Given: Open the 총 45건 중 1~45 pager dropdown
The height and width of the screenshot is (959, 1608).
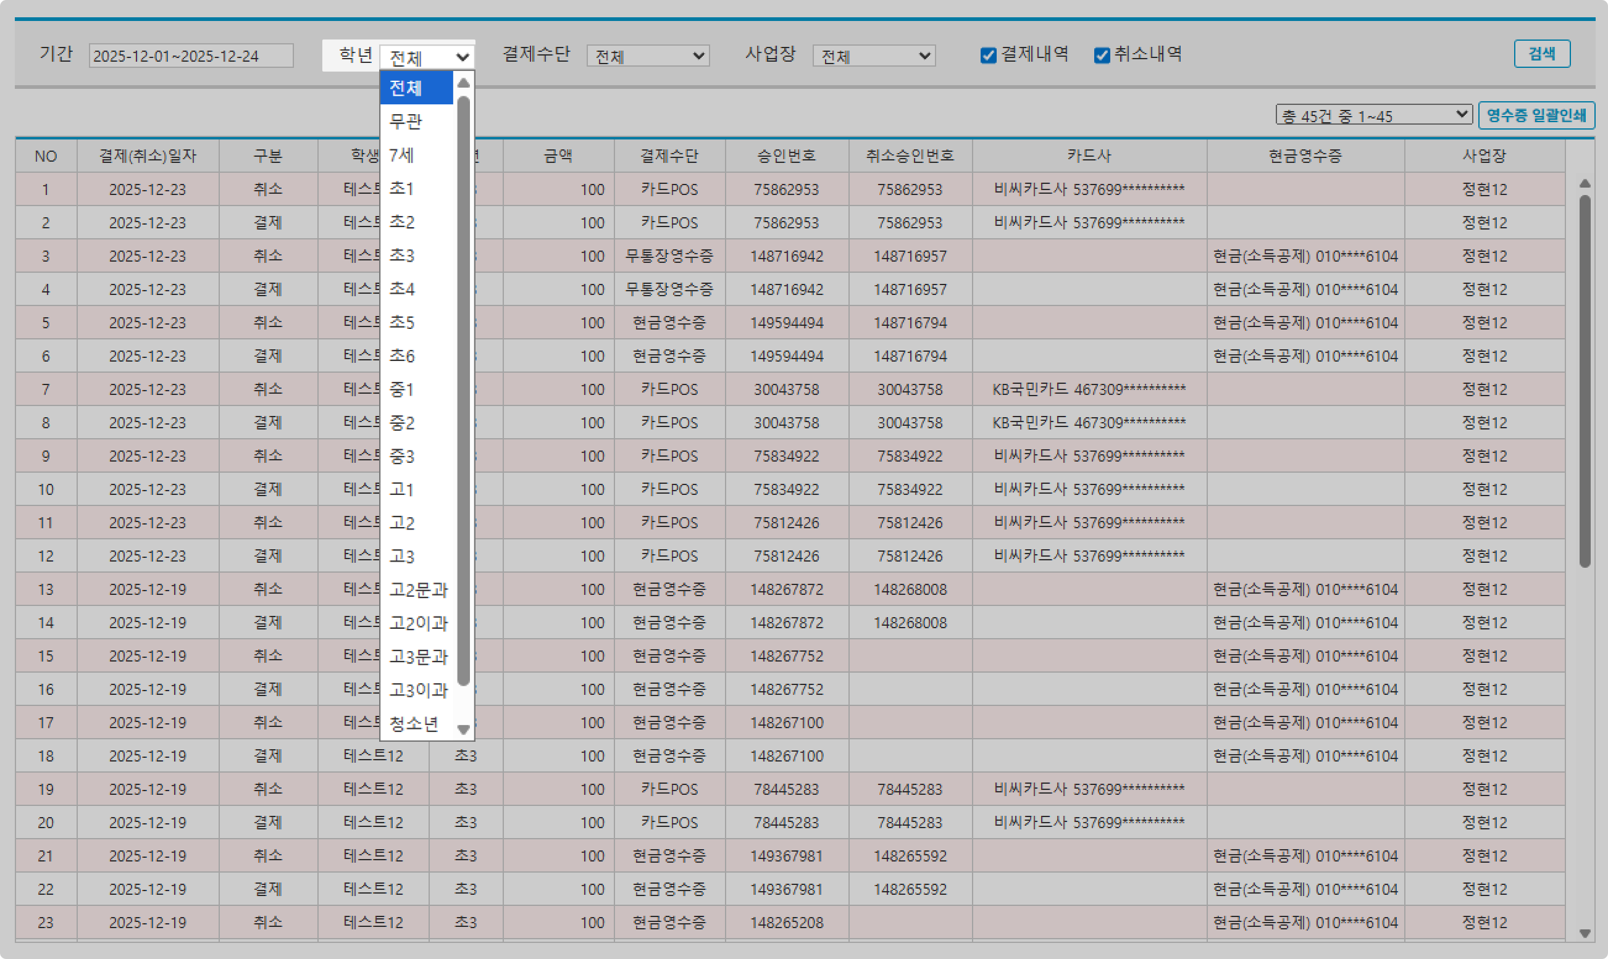Looking at the screenshot, I should point(1373,115).
